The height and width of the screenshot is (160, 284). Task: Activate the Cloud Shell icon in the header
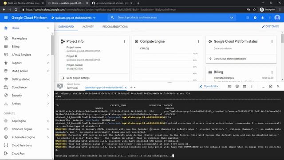pos(248,18)
